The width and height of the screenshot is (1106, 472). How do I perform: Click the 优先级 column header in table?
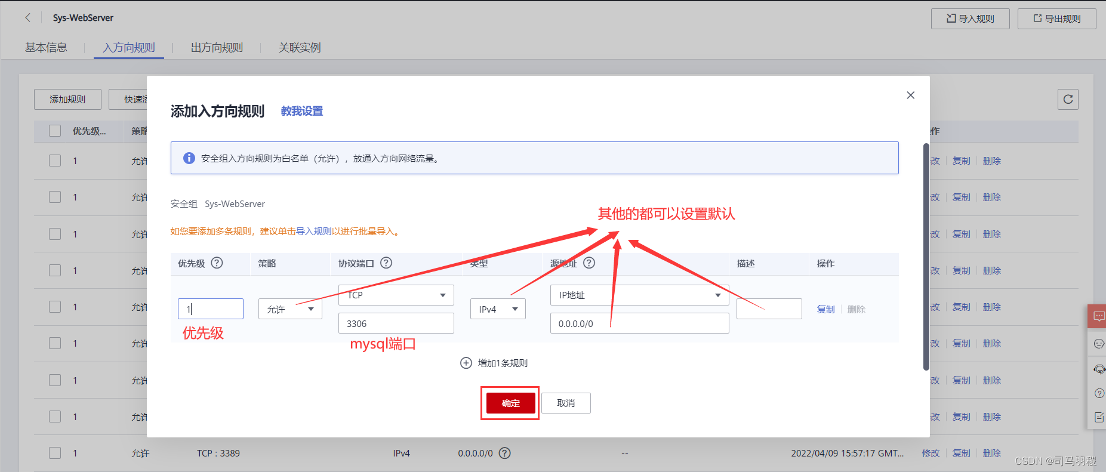click(89, 131)
